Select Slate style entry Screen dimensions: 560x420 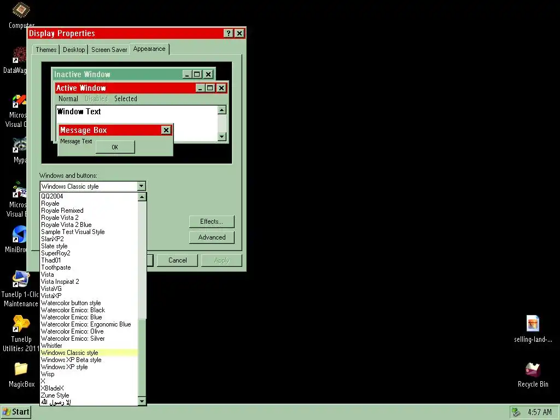tap(89, 246)
